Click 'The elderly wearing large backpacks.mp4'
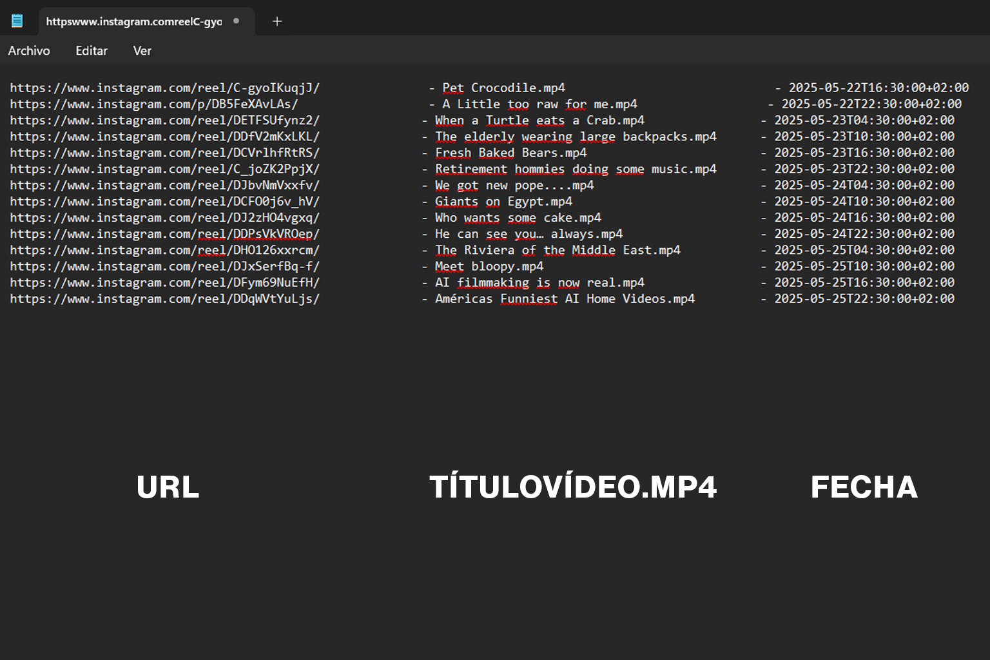 pyautogui.click(x=576, y=137)
